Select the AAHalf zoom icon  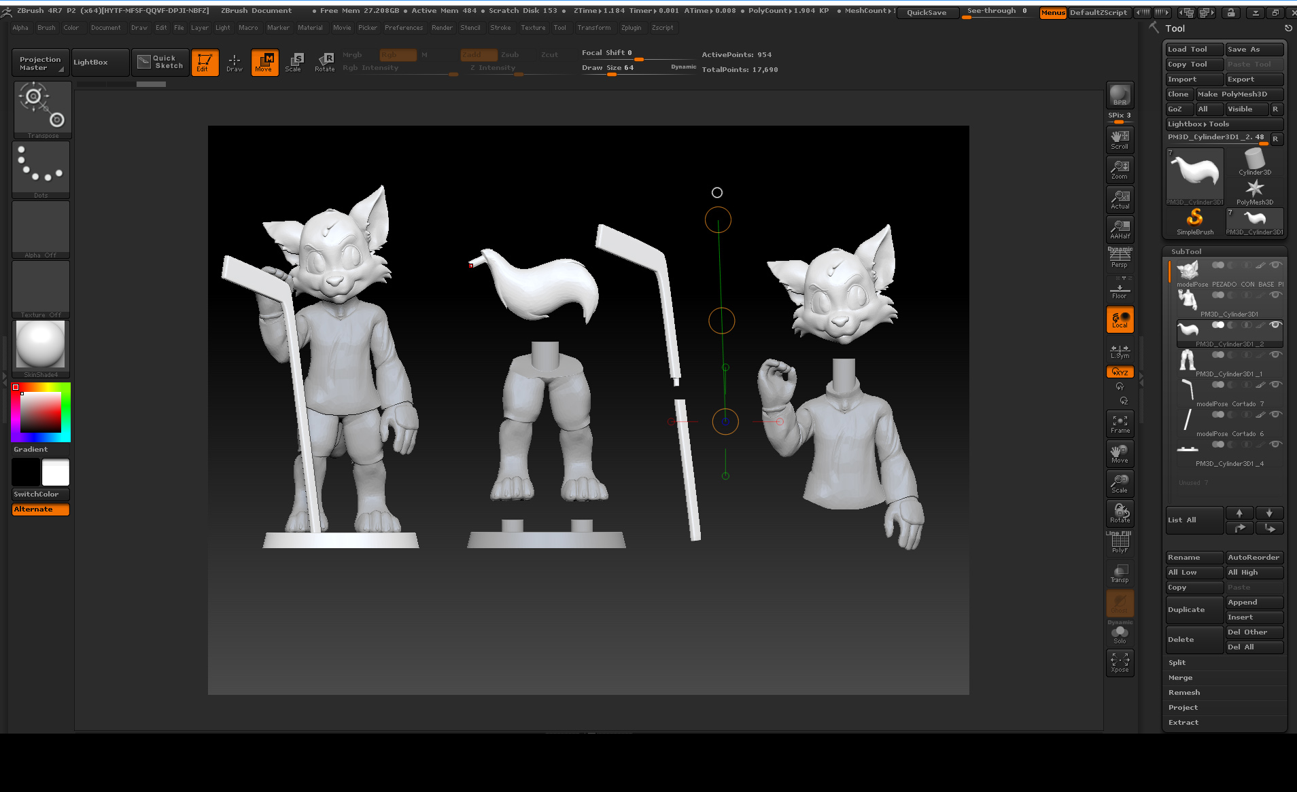point(1120,229)
